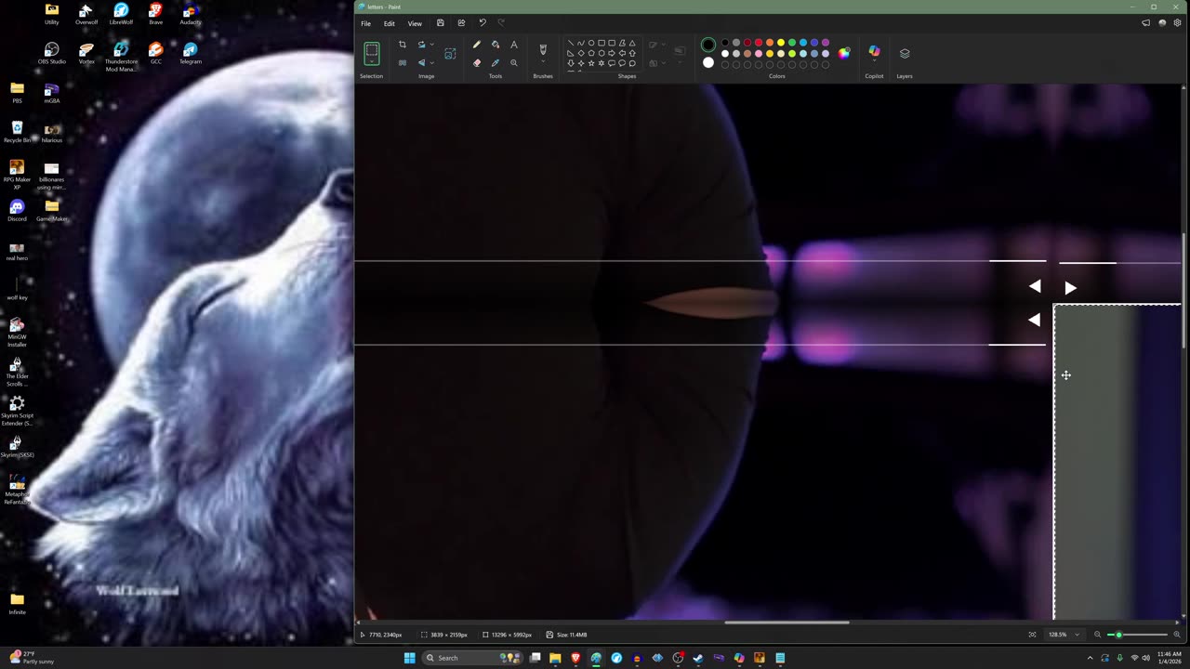Select primary Color 1 swatch
The height and width of the screenshot is (669, 1190).
[708, 44]
